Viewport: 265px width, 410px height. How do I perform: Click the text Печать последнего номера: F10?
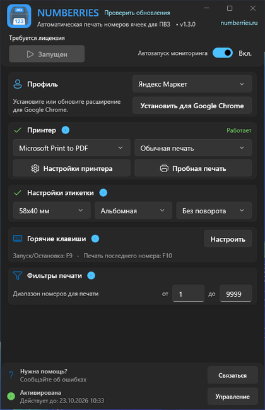128,256
